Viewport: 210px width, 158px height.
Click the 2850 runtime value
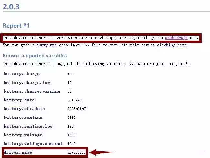pyautogui.click(x=71, y=118)
